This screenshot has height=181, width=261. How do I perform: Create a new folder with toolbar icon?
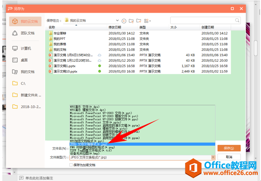point(139,21)
